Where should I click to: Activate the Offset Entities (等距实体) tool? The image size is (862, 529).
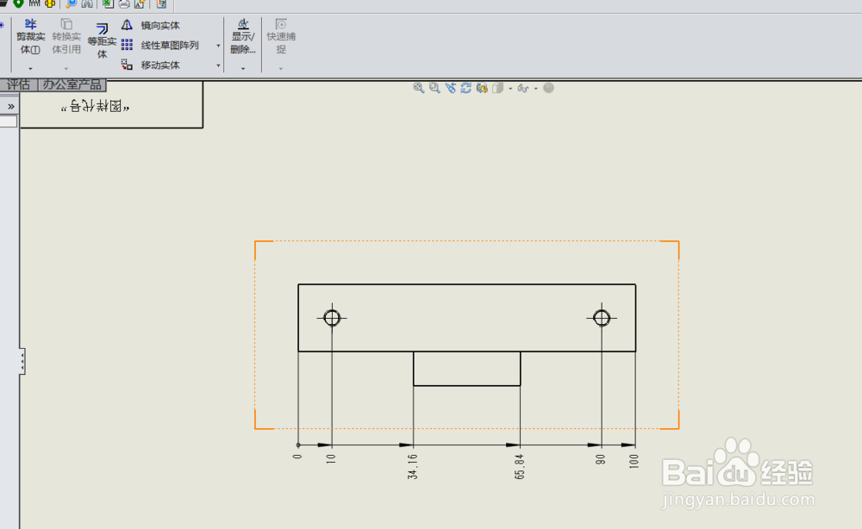tap(101, 41)
